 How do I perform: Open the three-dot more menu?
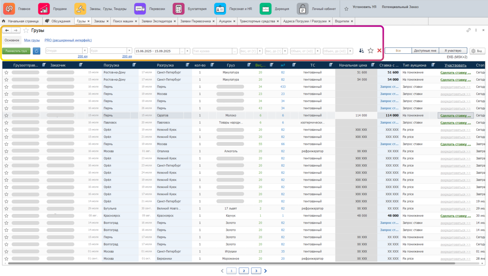[476, 30]
